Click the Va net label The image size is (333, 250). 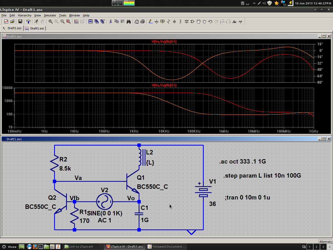click(x=78, y=178)
